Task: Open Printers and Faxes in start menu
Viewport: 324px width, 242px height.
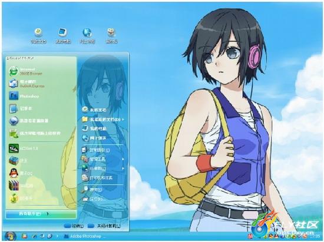Action: click(x=97, y=178)
